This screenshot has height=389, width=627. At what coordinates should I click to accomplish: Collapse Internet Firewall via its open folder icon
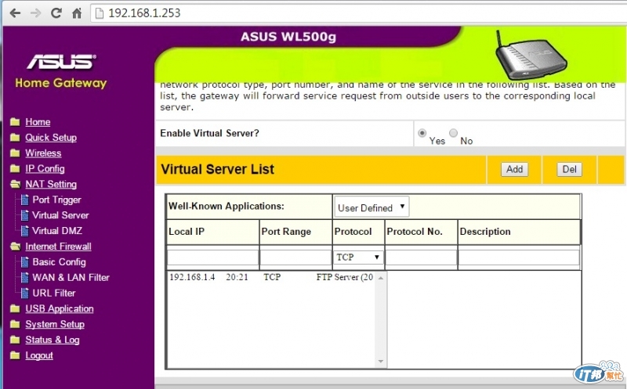coord(15,247)
